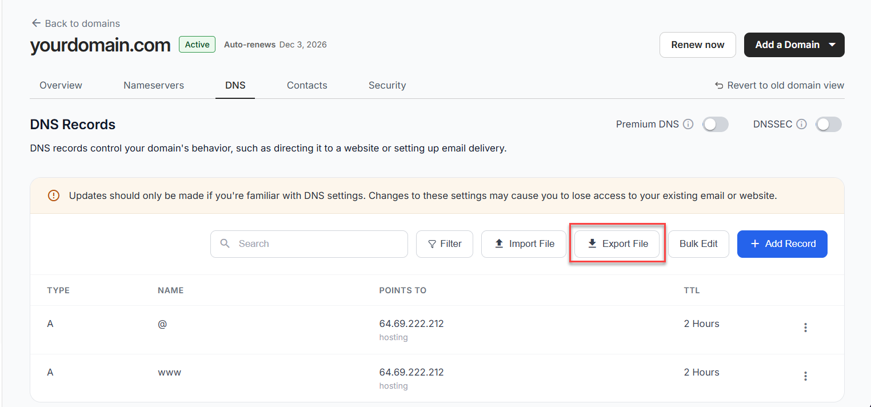Go to the Contacts tab
The image size is (871, 407).
click(307, 85)
